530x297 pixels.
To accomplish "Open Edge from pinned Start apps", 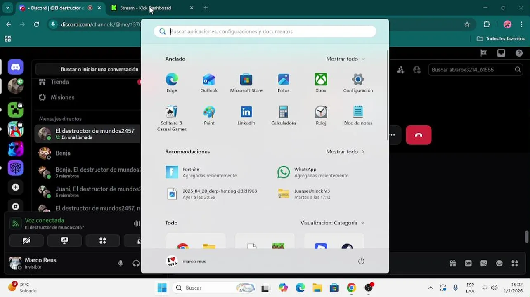I will point(172,82).
